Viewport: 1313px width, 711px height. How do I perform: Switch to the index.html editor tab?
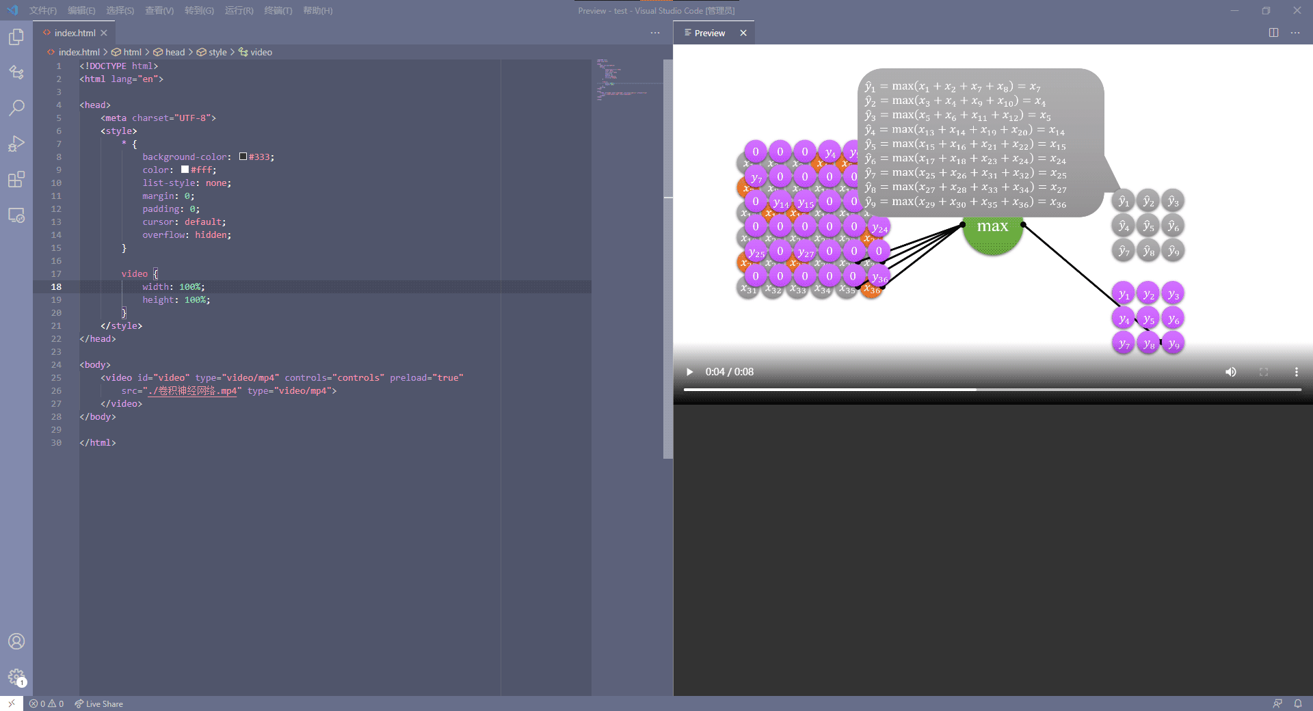pos(75,33)
